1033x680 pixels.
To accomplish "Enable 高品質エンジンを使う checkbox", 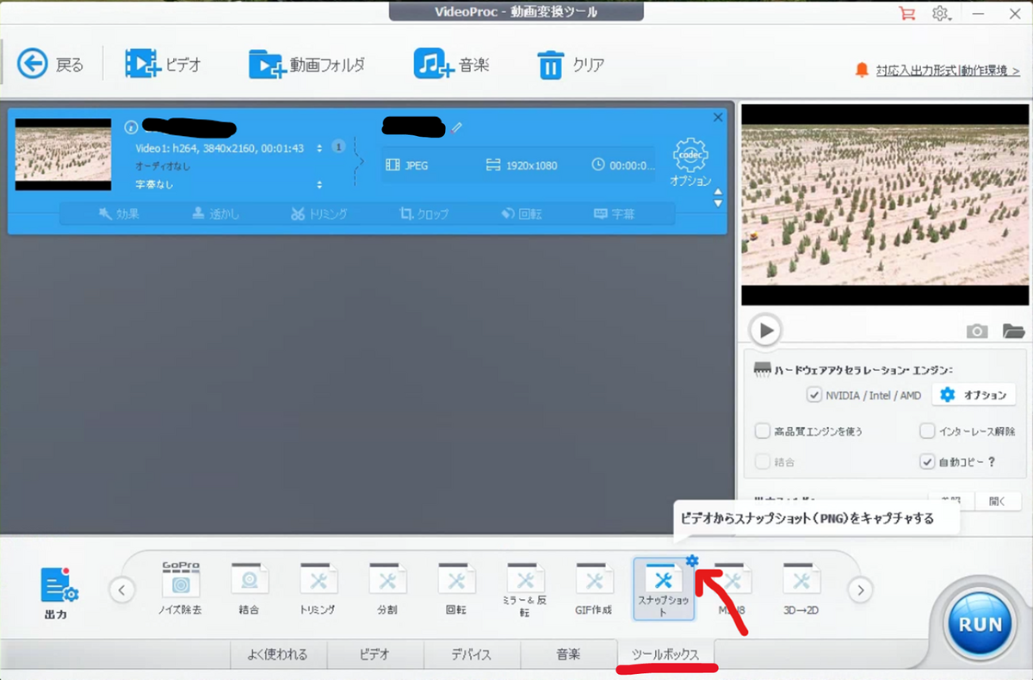I will tap(762, 431).
